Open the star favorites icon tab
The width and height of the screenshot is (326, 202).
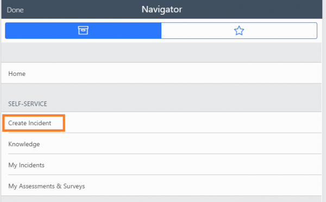click(239, 31)
